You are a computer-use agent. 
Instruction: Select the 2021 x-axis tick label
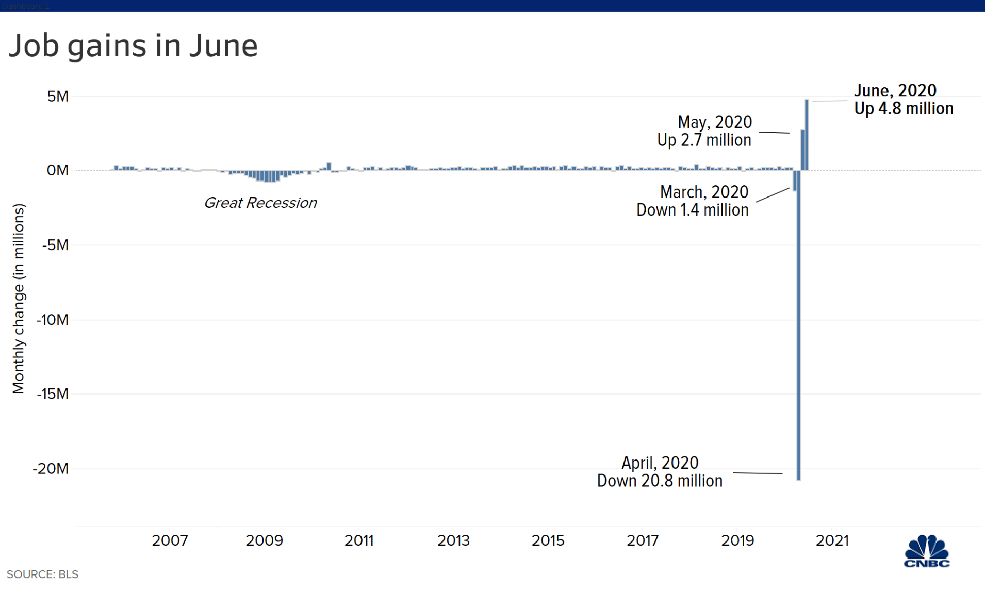click(x=832, y=540)
